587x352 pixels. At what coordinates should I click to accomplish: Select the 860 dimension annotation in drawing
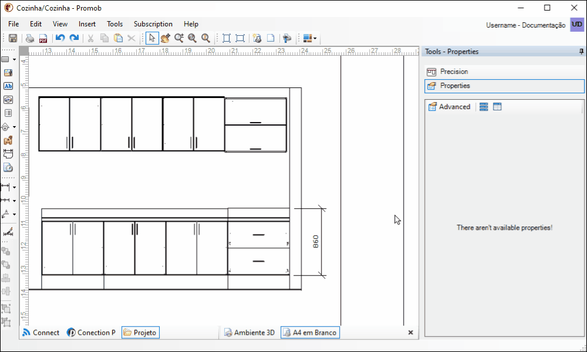coord(316,242)
